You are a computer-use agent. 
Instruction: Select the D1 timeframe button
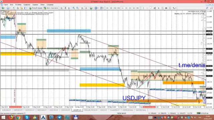(130, 8)
